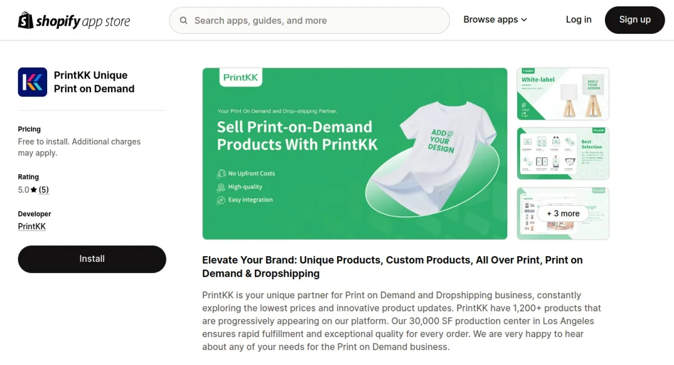View the 5 reviews link
Image resolution: width=674 pixels, height=365 pixels.
44,190
